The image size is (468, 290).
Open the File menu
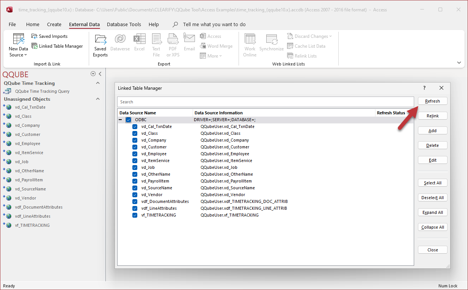point(12,24)
